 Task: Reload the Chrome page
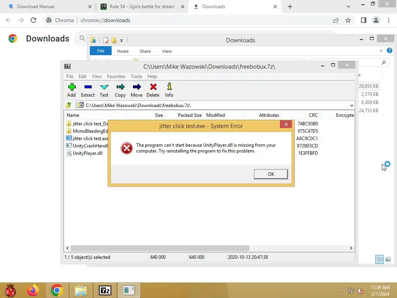pos(33,20)
